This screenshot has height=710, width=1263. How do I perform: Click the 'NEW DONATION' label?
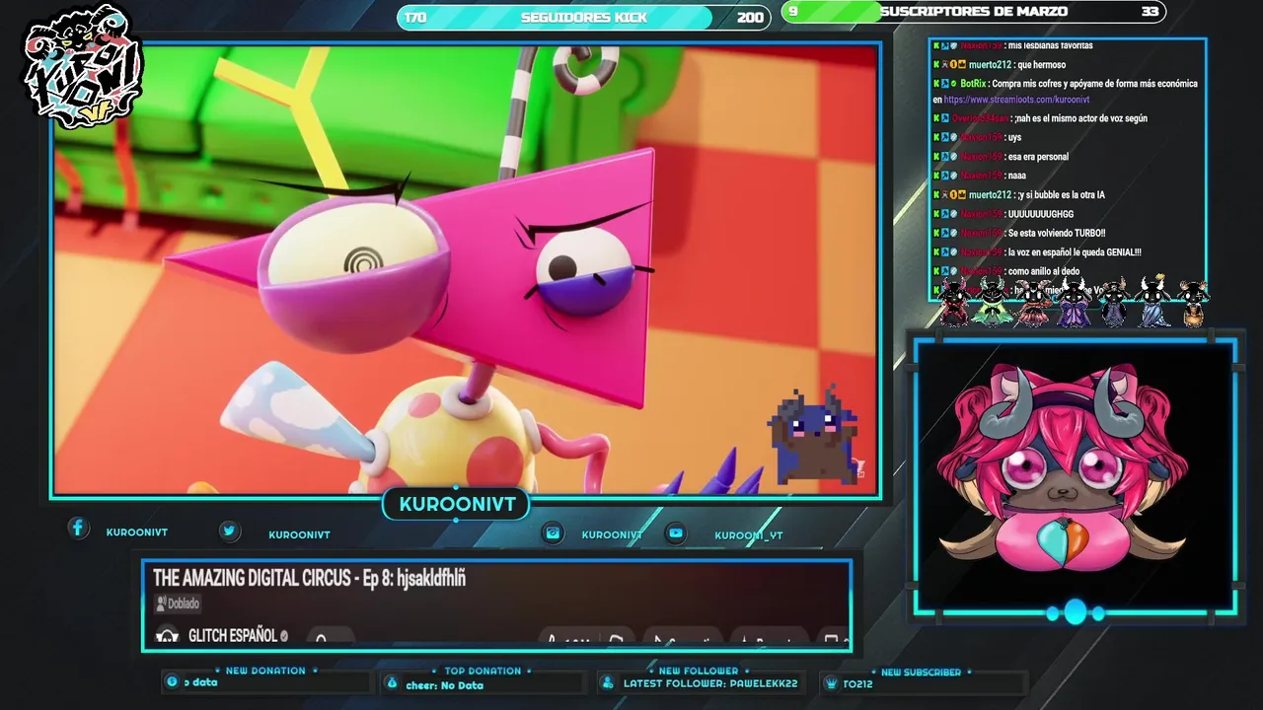pos(265,671)
